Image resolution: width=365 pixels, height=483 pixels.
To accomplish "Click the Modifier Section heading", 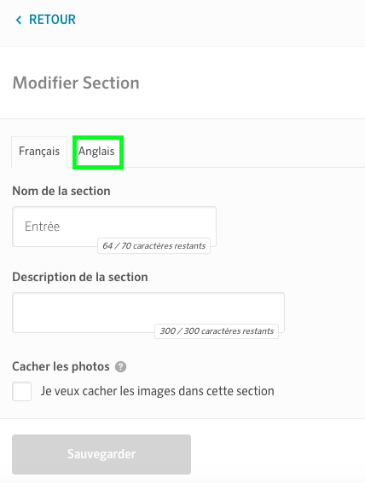I will 76,83.
